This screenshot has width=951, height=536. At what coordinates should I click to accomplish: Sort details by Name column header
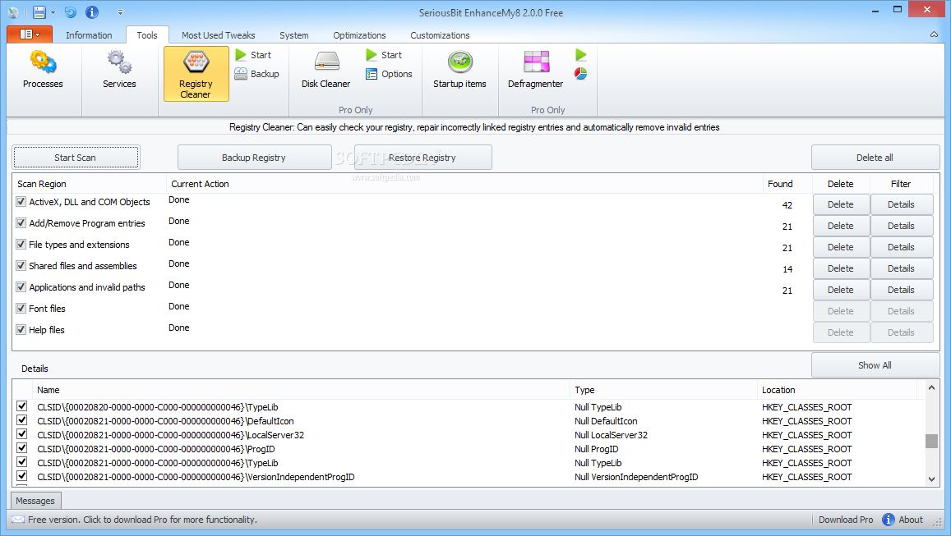(301, 390)
